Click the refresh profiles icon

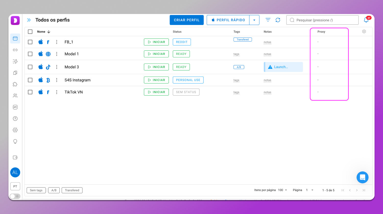pos(278,20)
